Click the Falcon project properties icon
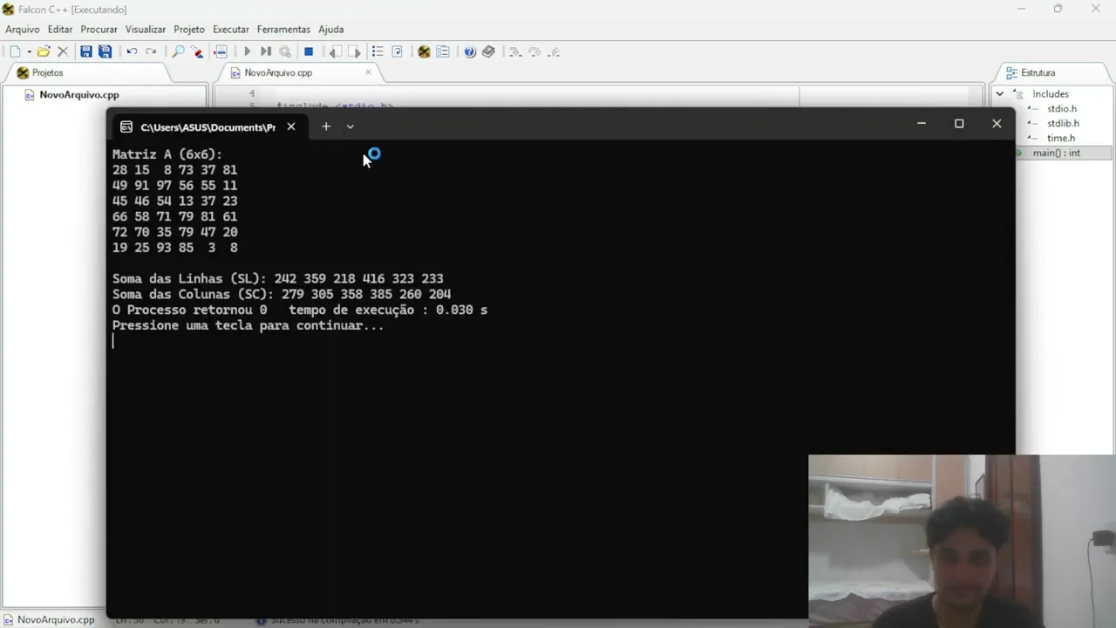This screenshot has width=1116, height=628. 424,51
